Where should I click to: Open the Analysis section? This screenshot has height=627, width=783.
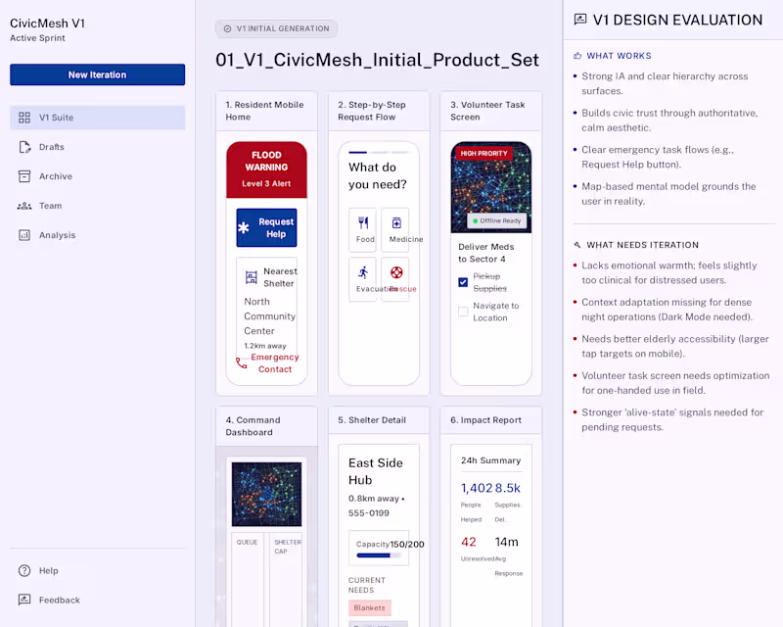click(97, 235)
